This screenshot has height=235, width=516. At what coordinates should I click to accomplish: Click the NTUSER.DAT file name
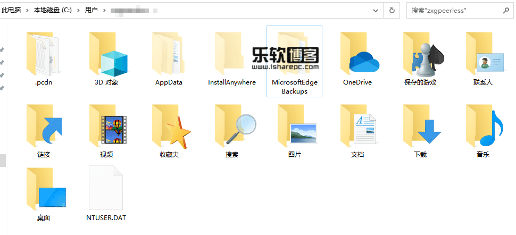[x=106, y=218]
